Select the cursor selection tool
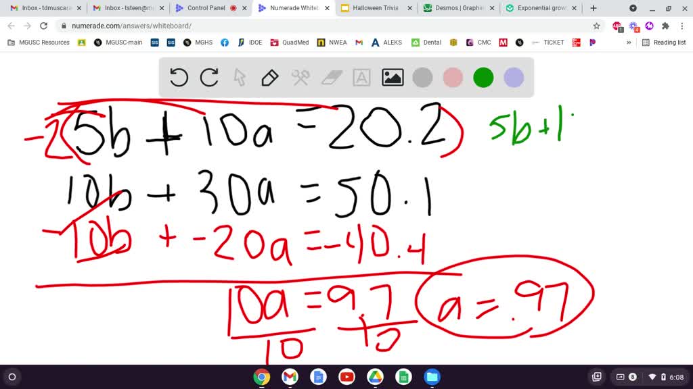The width and height of the screenshot is (693, 389). coord(239,77)
